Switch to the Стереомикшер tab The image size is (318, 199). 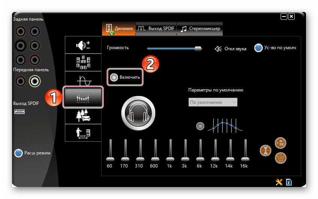pos(200,28)
